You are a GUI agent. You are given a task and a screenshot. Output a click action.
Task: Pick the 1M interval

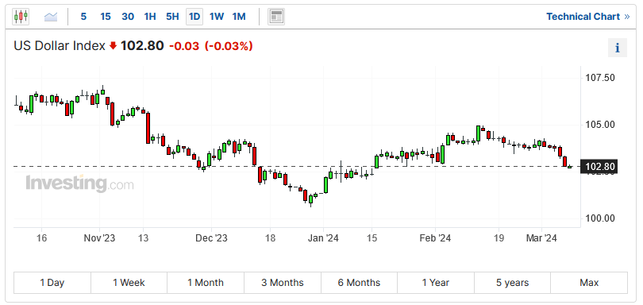tap(239, 17)
